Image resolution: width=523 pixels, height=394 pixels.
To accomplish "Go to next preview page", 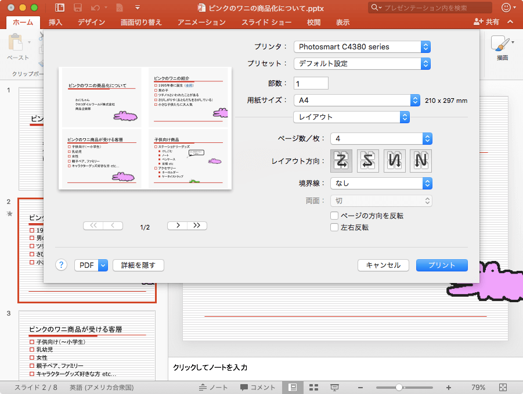I will (178, 225).
